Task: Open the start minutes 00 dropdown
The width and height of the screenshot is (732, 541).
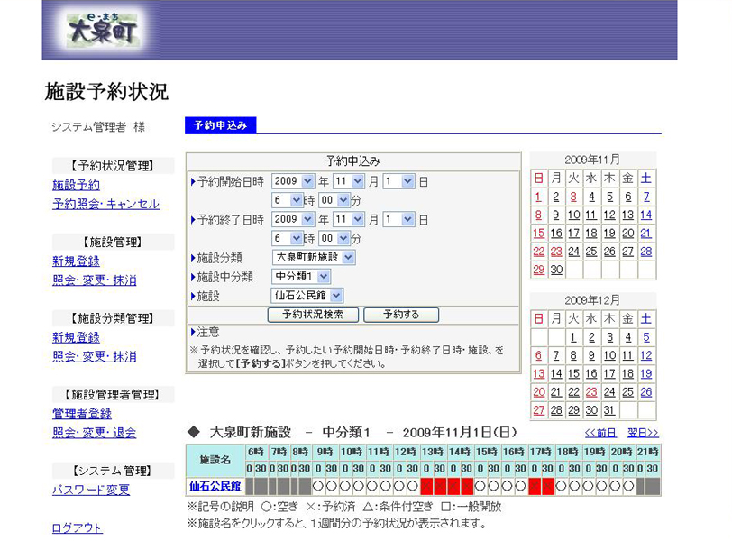Action: tap(334, 200)
